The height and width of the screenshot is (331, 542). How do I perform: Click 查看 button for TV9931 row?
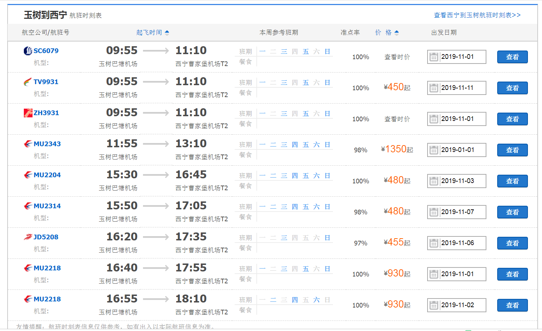(512, 88)
